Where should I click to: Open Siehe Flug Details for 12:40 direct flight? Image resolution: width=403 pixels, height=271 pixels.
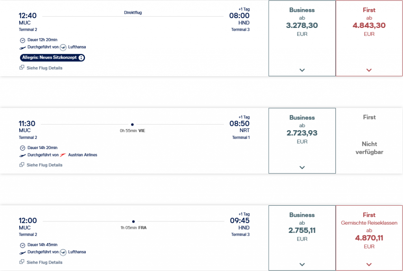pos(44,68)
